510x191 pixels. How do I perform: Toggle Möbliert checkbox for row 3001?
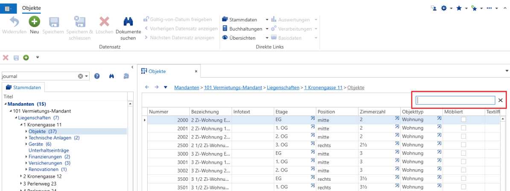coord(463,162)
